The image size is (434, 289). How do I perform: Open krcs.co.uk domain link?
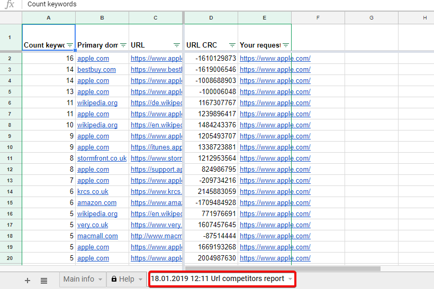93,191
